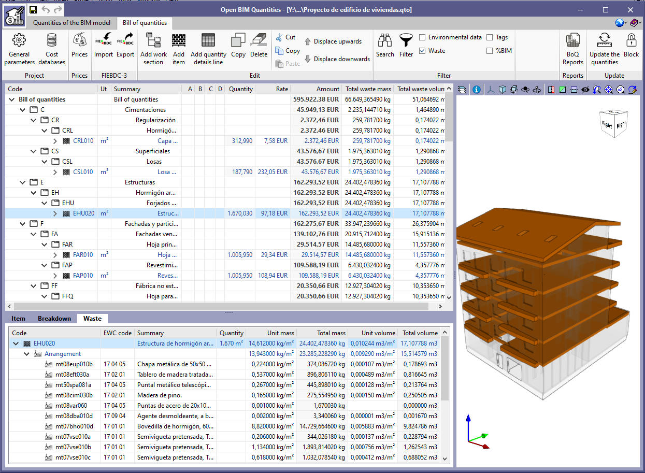Click the vertical section plane icon
The image size is (645, 473).
(551, 90)
